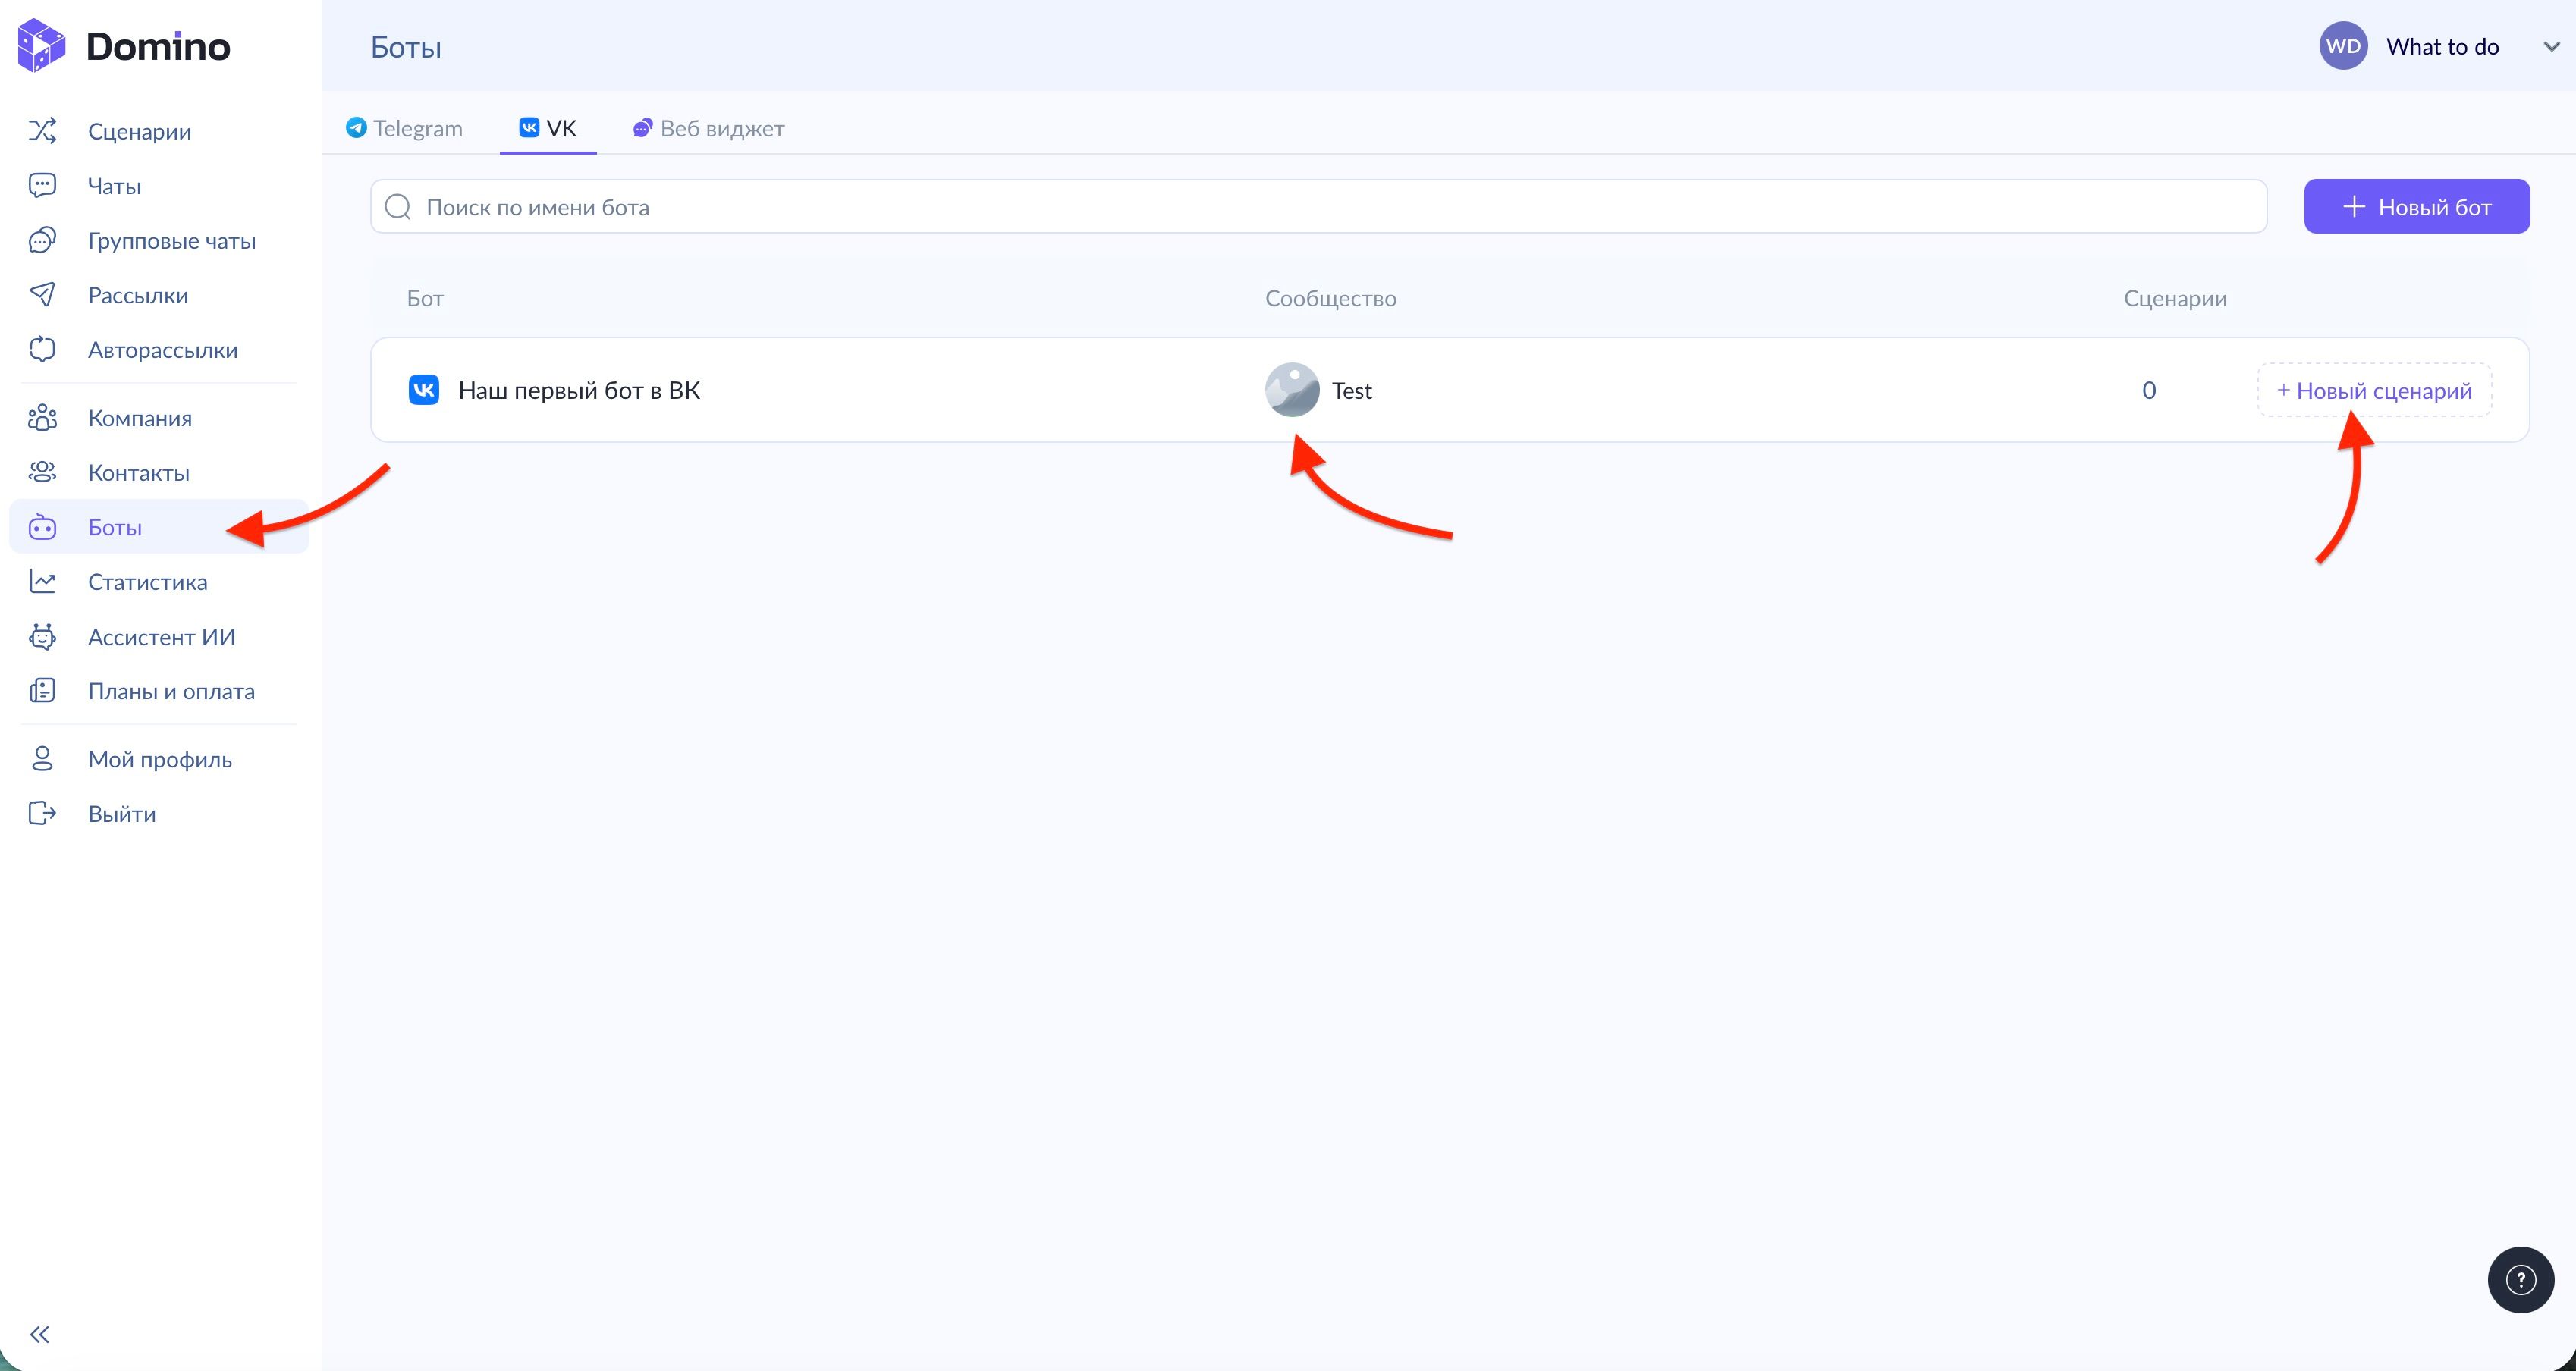Switch to the Telegram tab
The width and height of the screenshot is (2576, 1371).
point(405,129)
